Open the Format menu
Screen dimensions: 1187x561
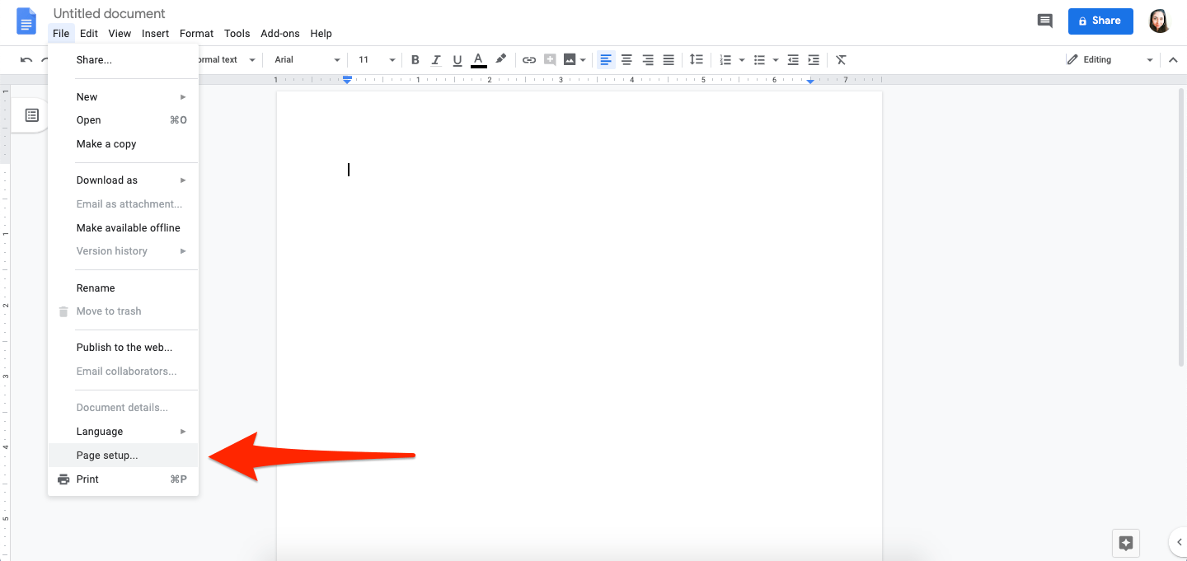[196, 34]
